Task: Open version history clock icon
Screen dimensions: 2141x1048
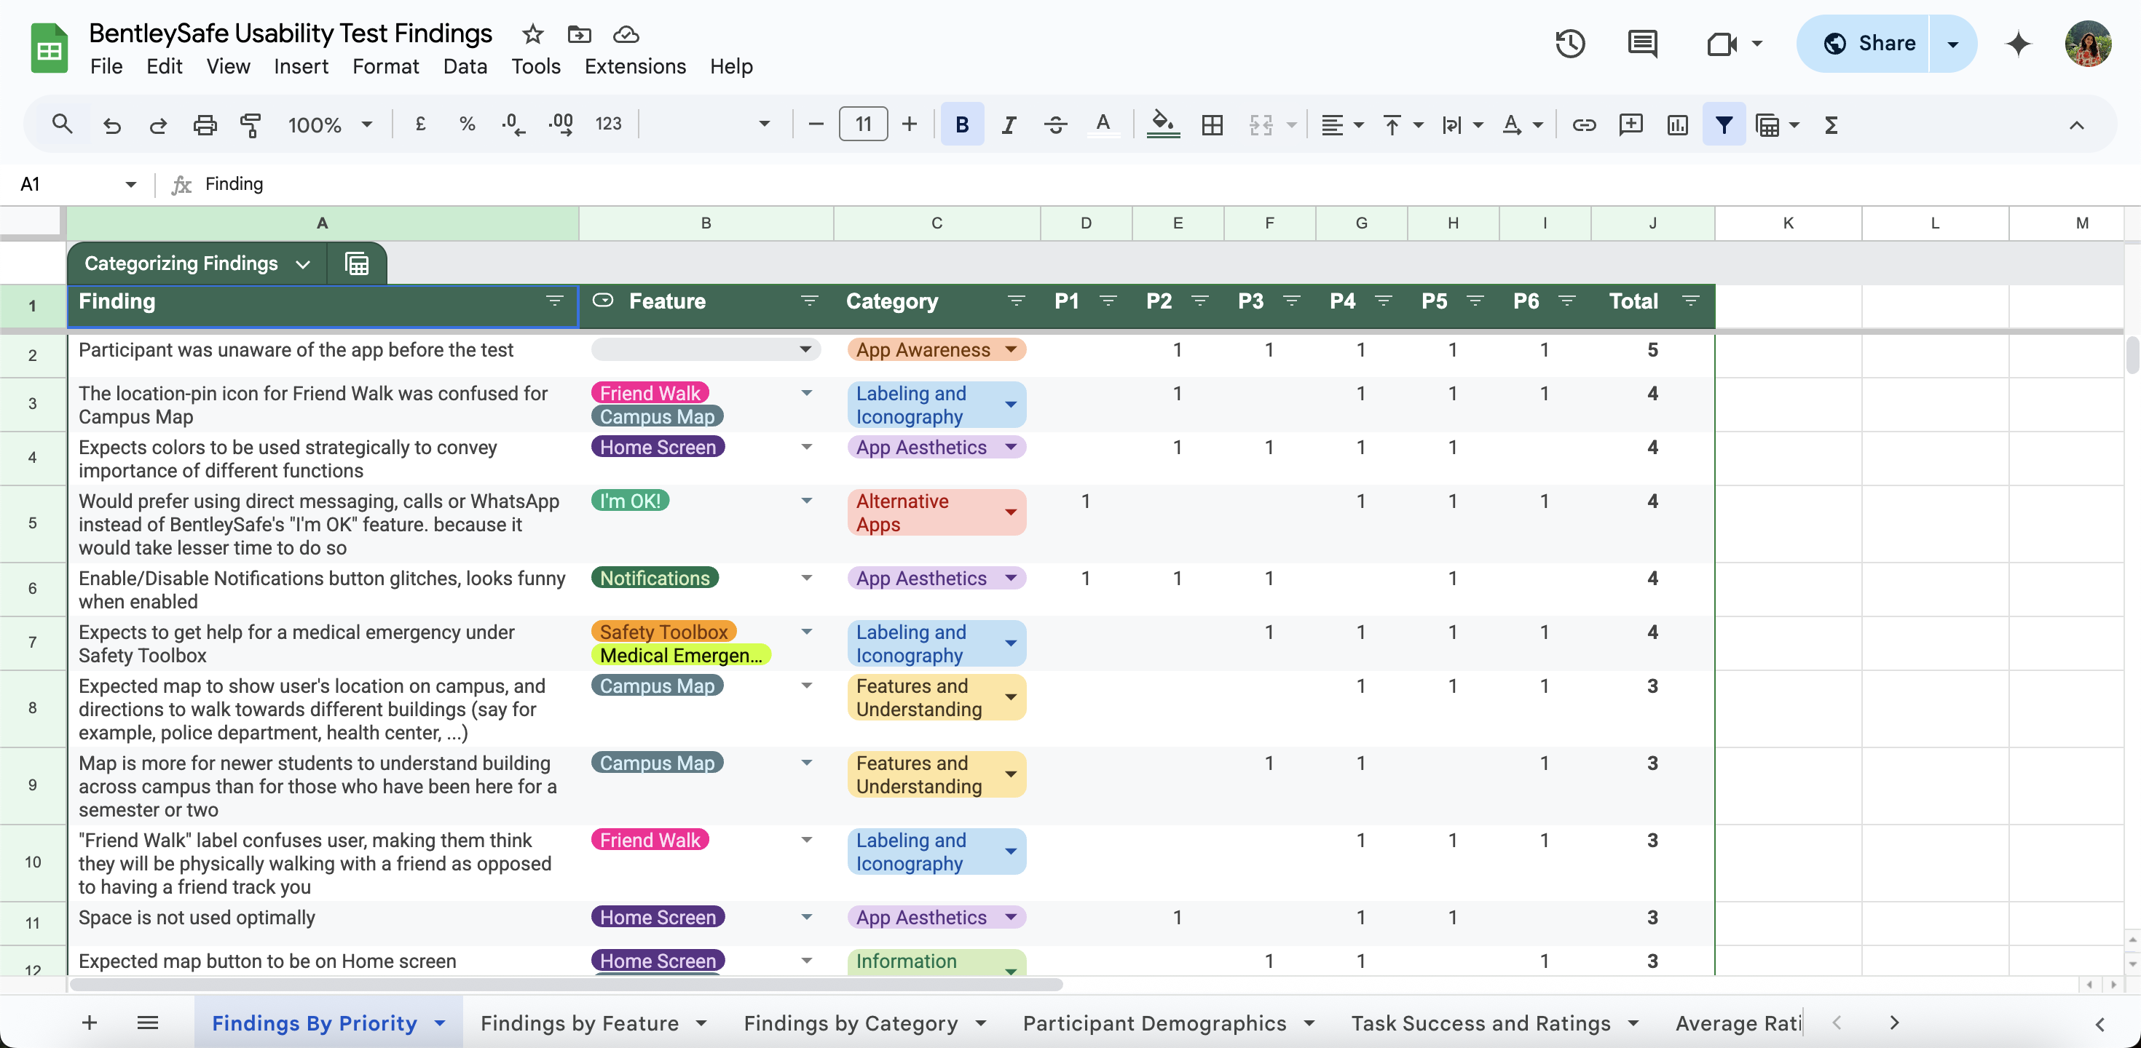Action: [1570, 43]
